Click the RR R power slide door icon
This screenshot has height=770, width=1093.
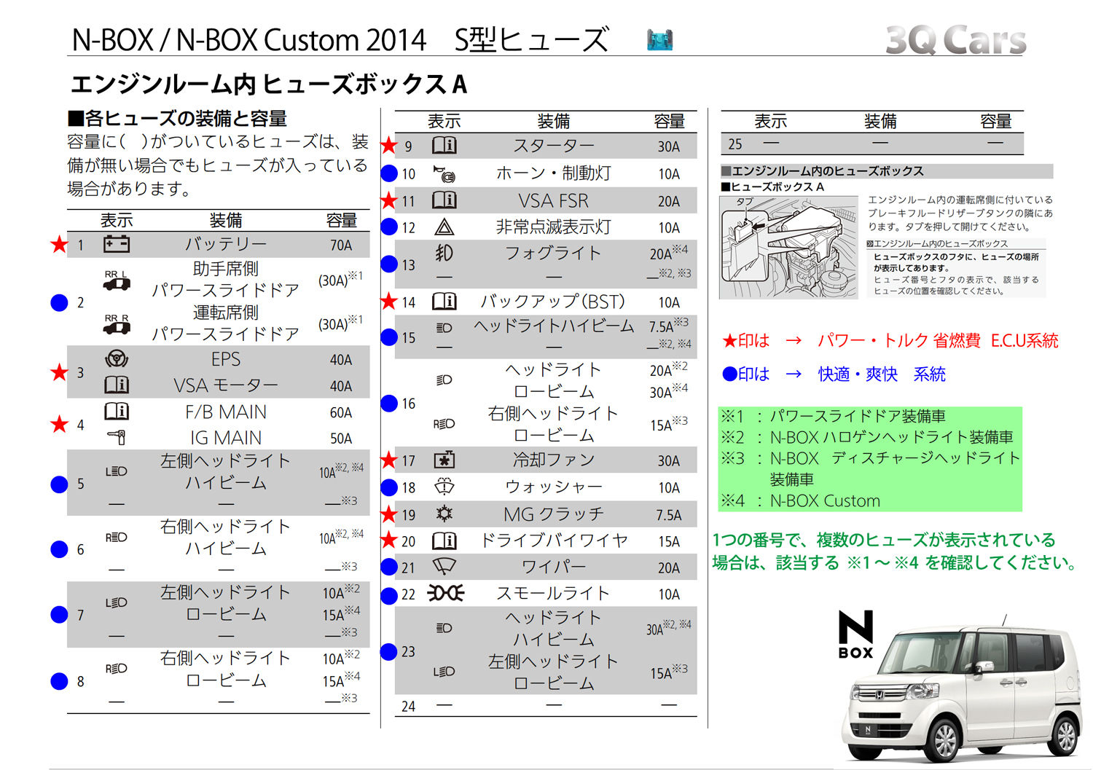[117, 324]
